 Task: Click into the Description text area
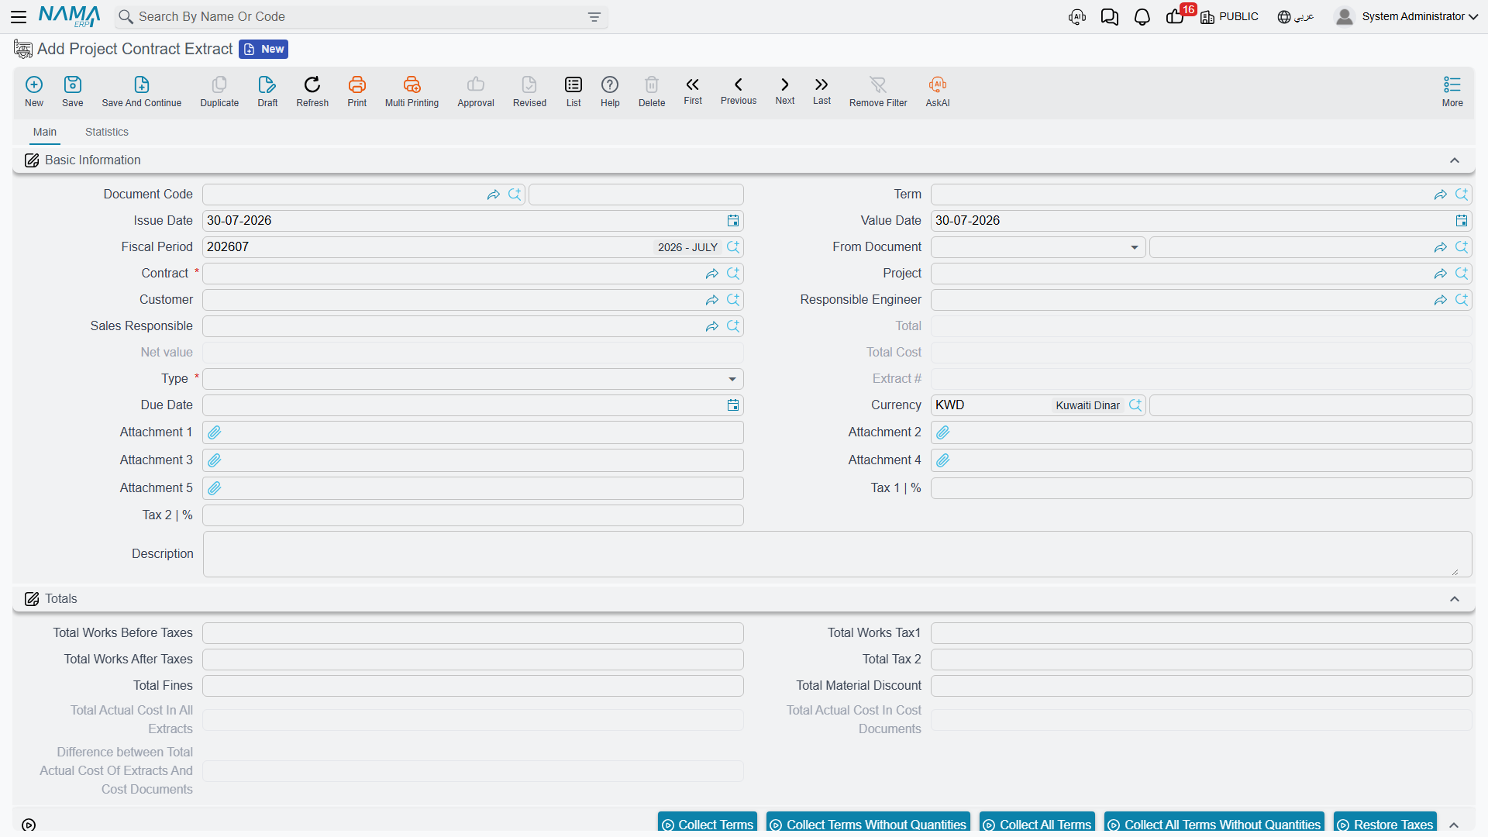(x=837, y=554)
